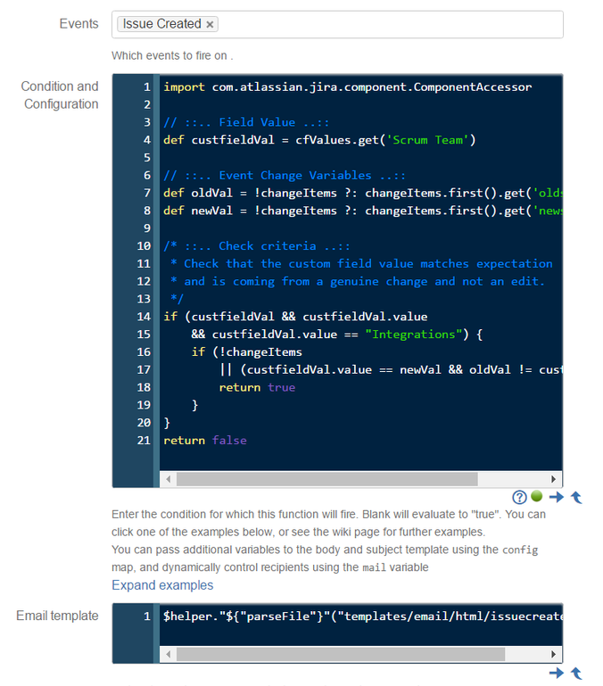Image resolution: width=603 pixels, height=686 pixels.
Task: Click the right arrow icon below email template
Action: [x=557, y=673]
